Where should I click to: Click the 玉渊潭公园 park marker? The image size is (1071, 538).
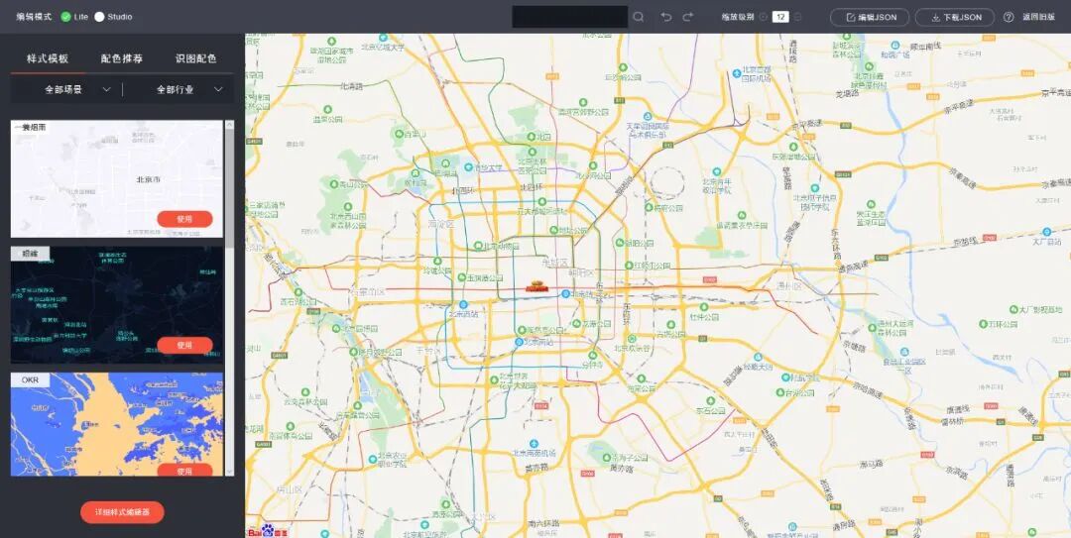click(x=461, y=277)
